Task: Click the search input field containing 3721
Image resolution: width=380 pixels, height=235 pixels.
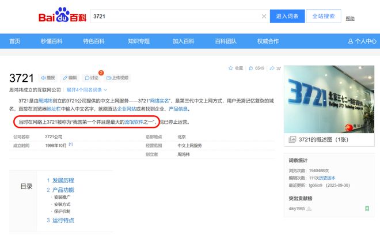Action: (173, 16)
